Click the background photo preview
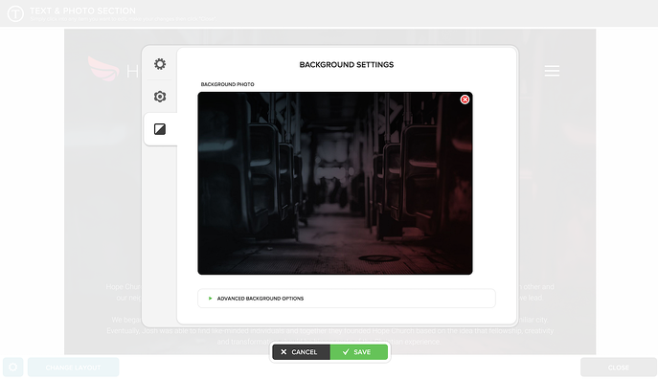 [335, 183]
